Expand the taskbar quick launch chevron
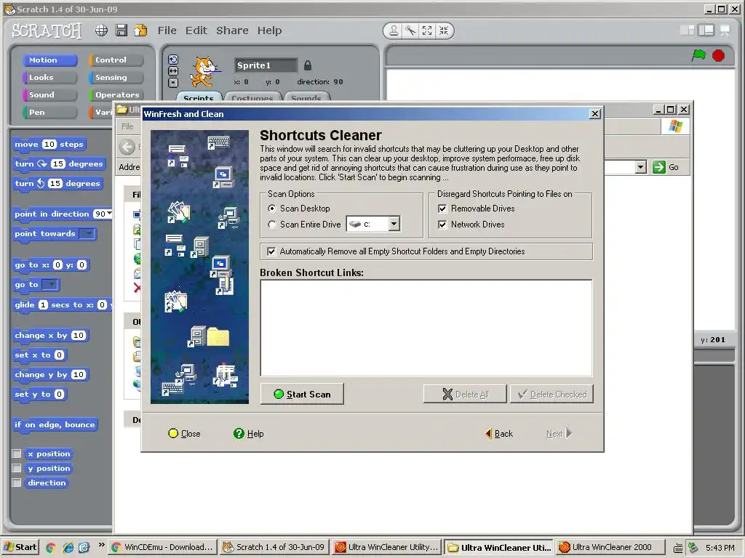This screenshot has width=745, height=558. pyautogui.click(x=101, y=545)
